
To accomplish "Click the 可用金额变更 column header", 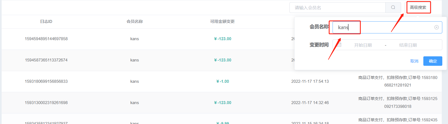I will (x=223, y=22).
